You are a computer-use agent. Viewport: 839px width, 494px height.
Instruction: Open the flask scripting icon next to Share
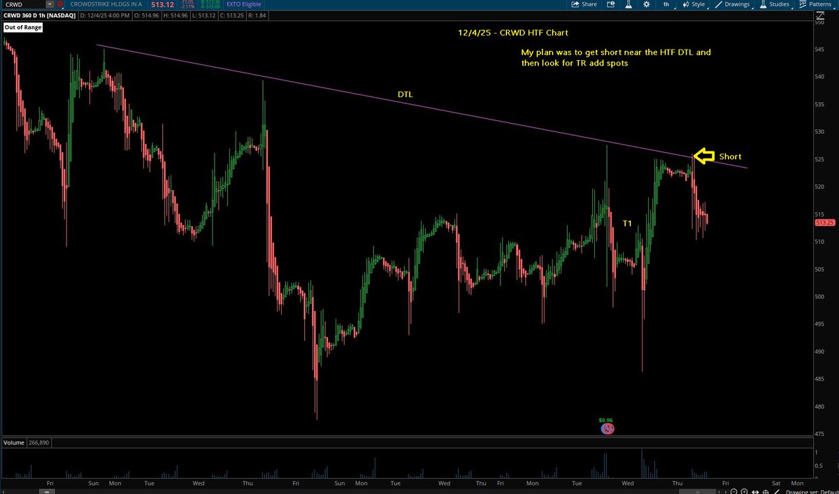628,4
